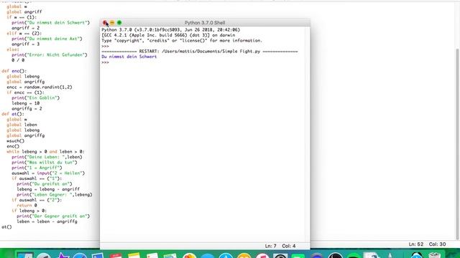Click shell output 'Du nimmst dein Schwert'
The width and height of the screenshot is (460, 258).
pos(129,57)
